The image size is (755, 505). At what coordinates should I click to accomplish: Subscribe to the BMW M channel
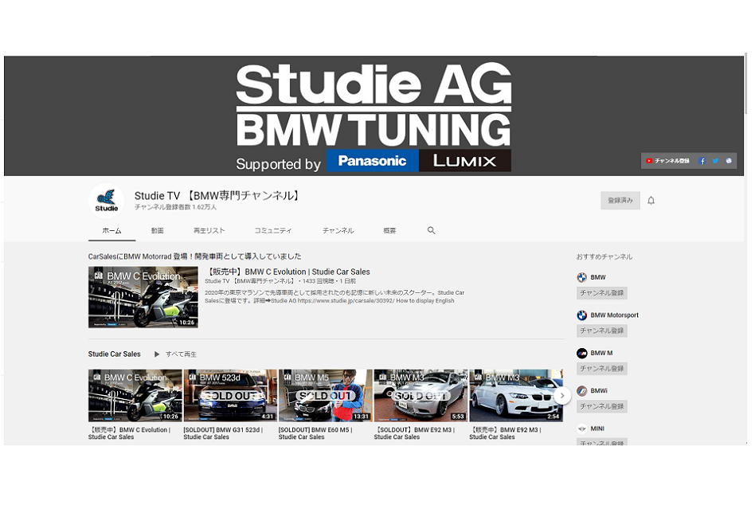coord(602,369)
